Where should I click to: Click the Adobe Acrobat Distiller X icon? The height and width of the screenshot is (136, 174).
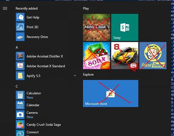pos(20,56)
